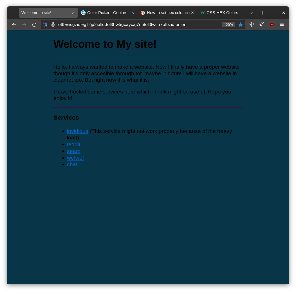Open the hamburger application menu
Screen dimensions: 296x292
point(282,25)
